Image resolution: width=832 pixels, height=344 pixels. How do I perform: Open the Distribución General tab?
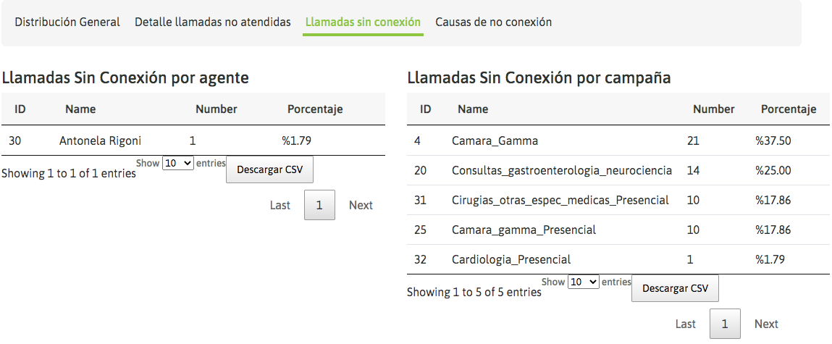pos(67,22)
